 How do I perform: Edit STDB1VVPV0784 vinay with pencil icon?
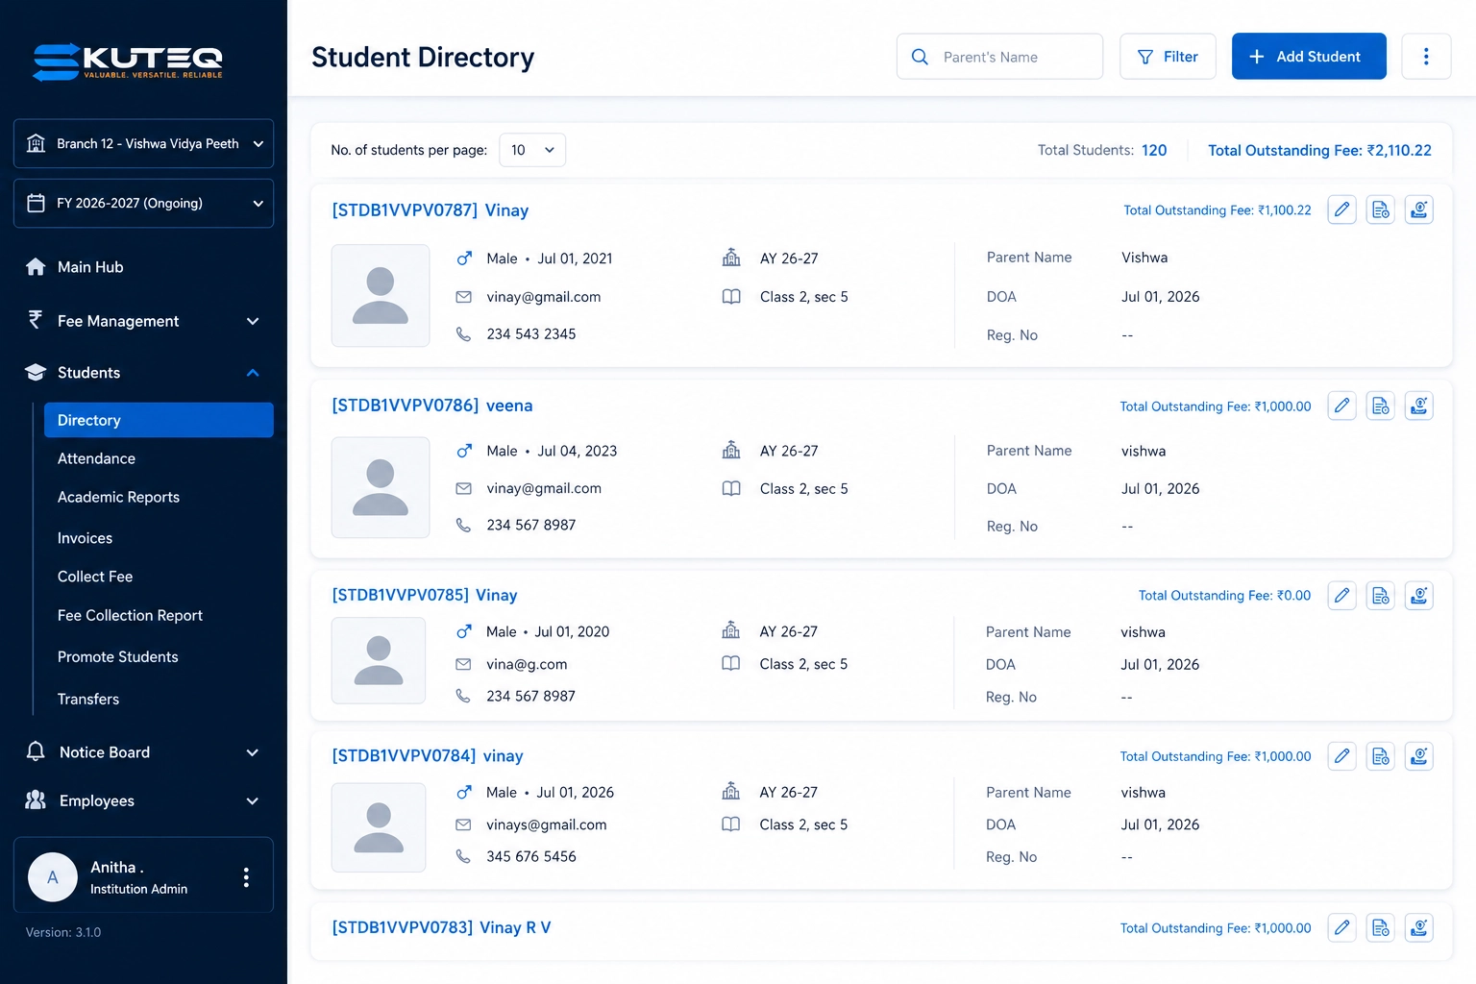click(x=1341, y=756)
